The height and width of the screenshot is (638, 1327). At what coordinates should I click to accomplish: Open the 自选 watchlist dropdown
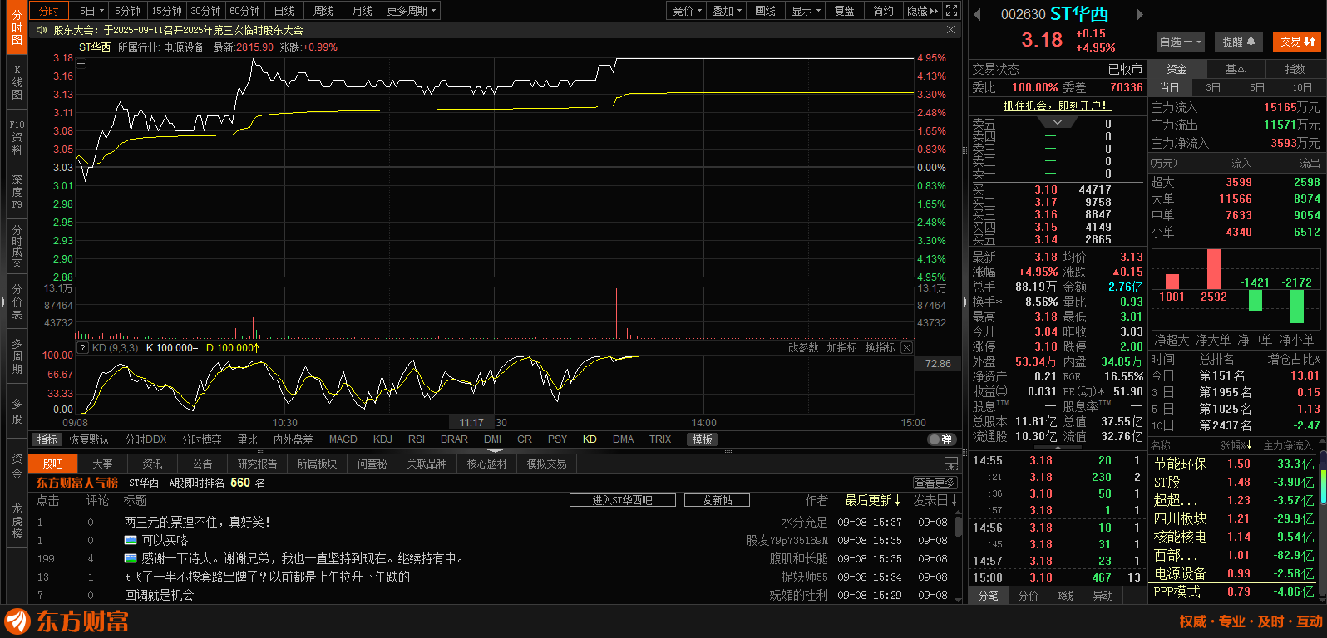1180,42
